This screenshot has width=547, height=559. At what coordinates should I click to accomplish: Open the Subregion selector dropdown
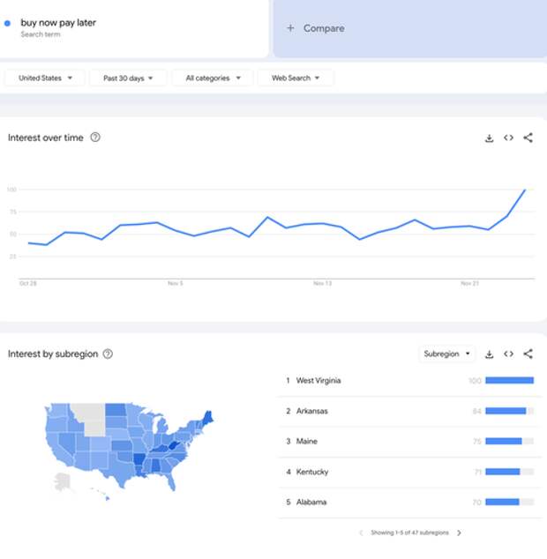tap(447, 354)
